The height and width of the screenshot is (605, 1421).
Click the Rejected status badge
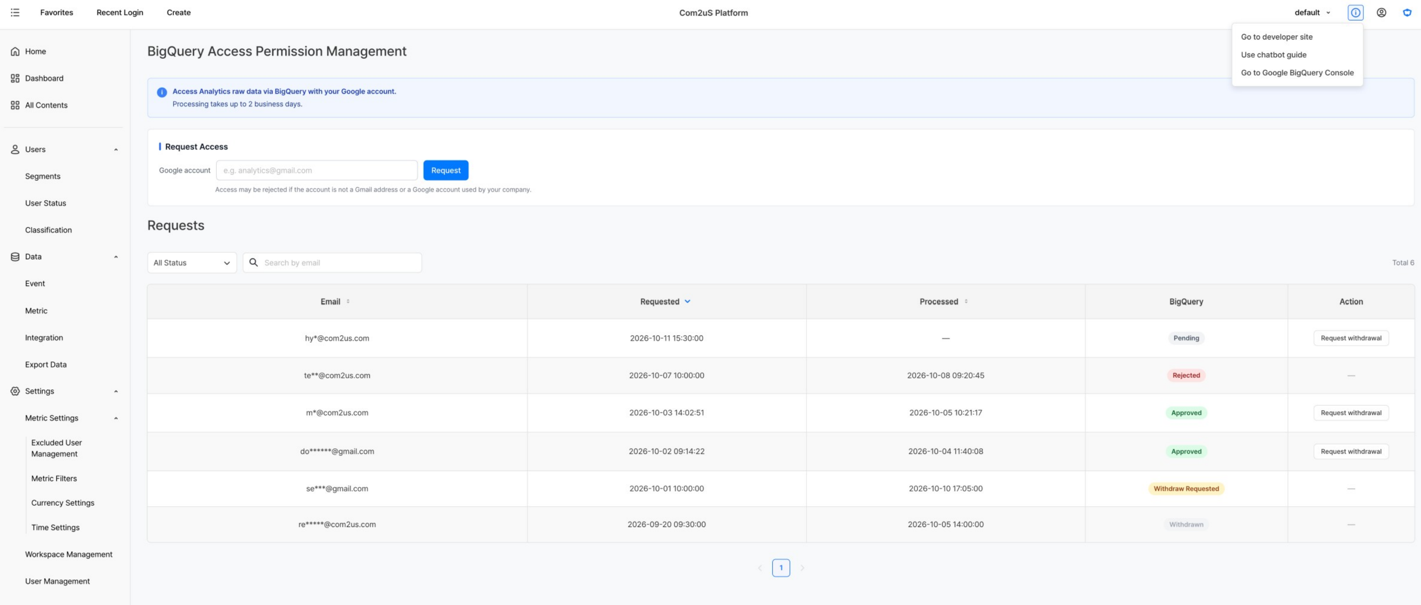coord(1186,376)
